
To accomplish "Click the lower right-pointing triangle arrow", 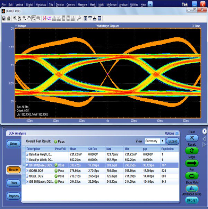I will (204, 145).
